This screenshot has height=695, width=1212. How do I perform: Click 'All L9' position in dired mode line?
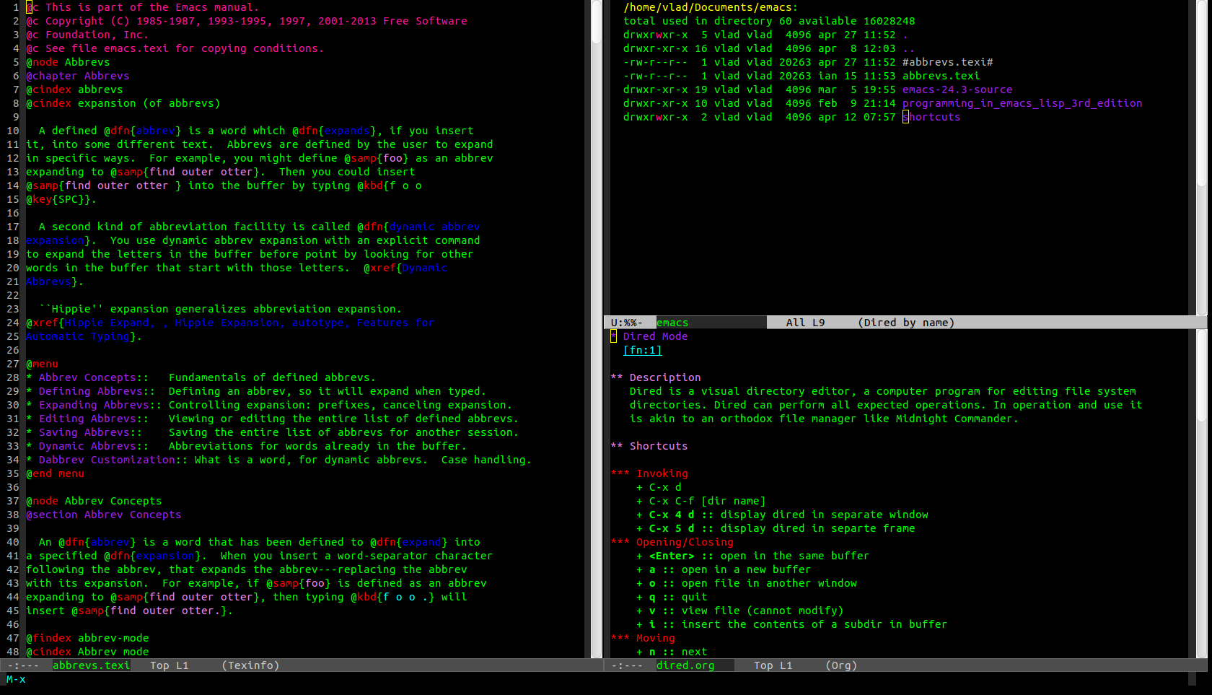(x=805, y=323)
